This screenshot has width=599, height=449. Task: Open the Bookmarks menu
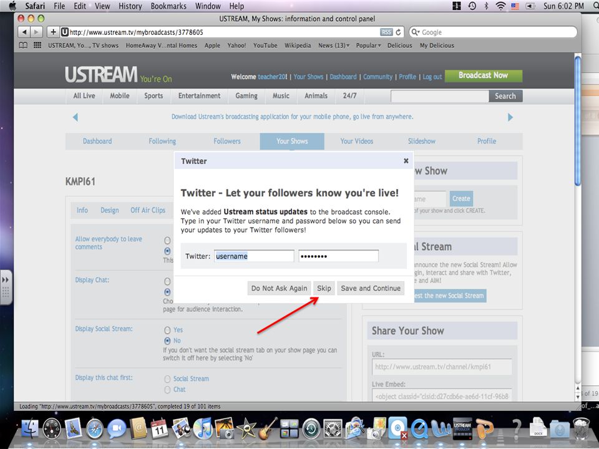[x=168, y=6]
